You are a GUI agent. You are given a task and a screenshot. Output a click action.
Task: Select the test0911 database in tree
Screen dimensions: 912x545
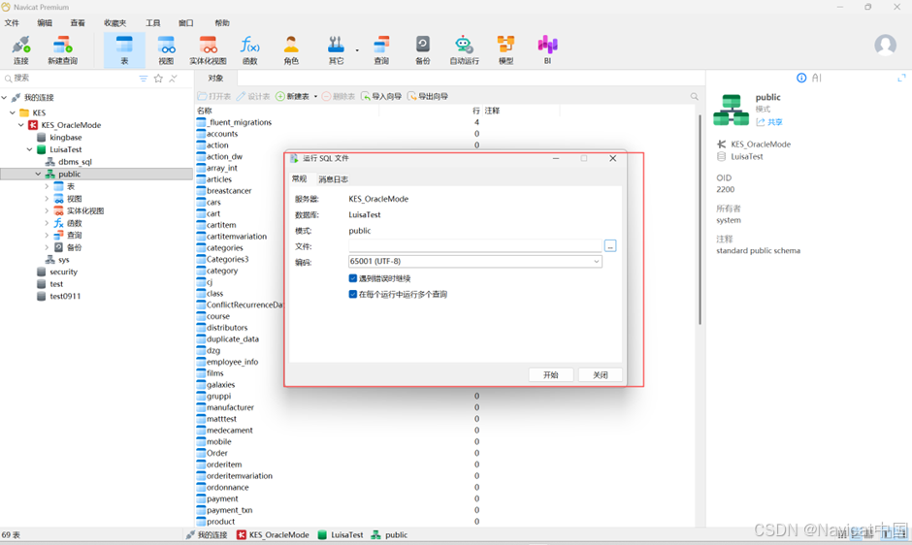tap(65, 296)
